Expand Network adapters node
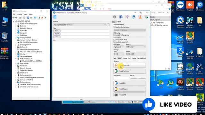Image resolution: width=205 pixels, height=115 pixels. pyautogui.click(x=16, y=56)
